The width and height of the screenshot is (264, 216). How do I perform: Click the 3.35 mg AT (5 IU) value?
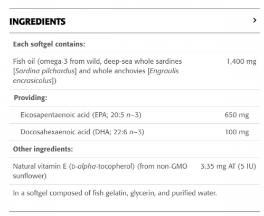(228, 166)
